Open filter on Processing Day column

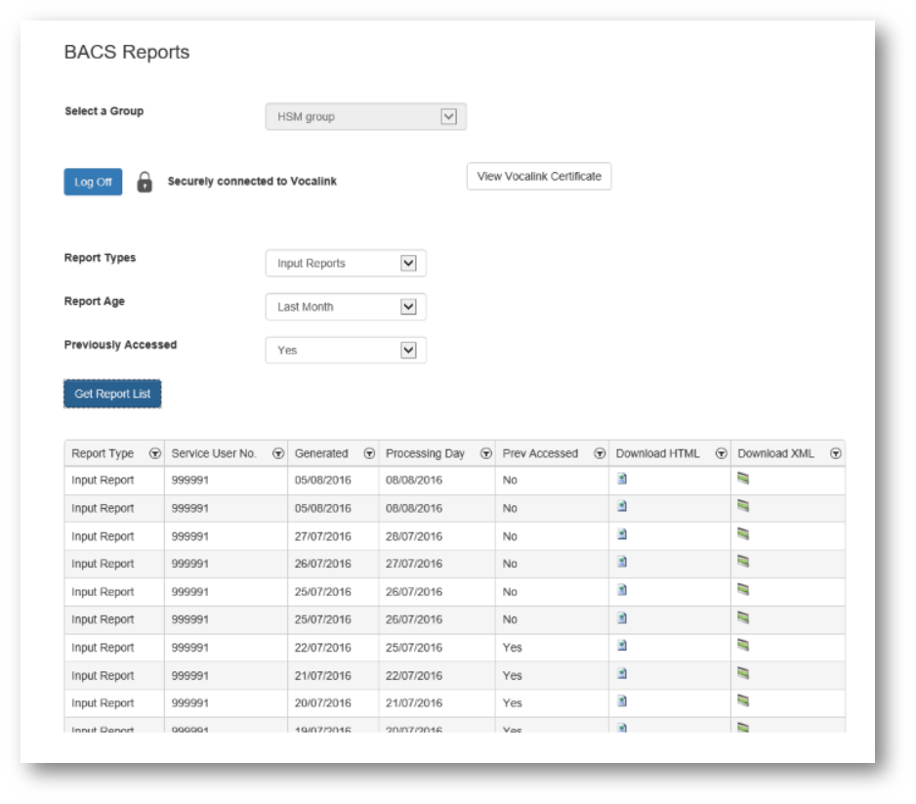485,453
